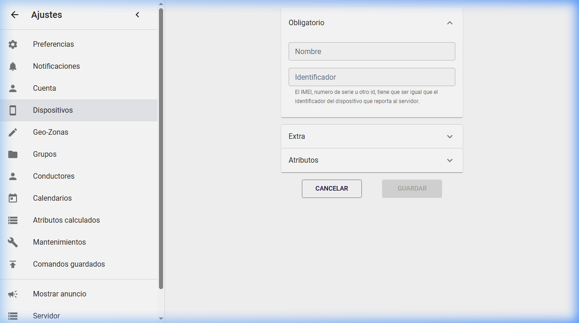This screenshot has width=579, height=323.
Task: Collapse the Ajustes sidebar with the left chevron
Action: point(137,15)
